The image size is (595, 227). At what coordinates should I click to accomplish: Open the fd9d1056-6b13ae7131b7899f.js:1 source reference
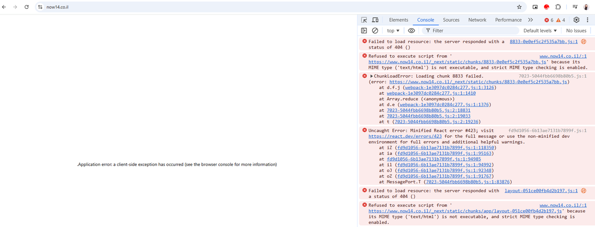click(548, 130)
